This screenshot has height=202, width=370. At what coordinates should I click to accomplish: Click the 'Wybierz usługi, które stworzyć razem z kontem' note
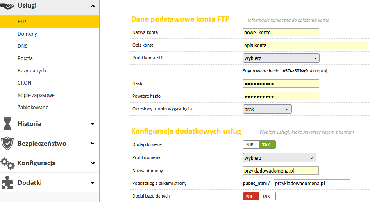point(306,132)
